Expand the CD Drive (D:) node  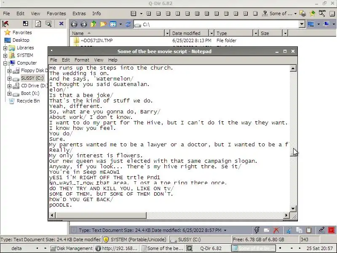click(9, 86)
